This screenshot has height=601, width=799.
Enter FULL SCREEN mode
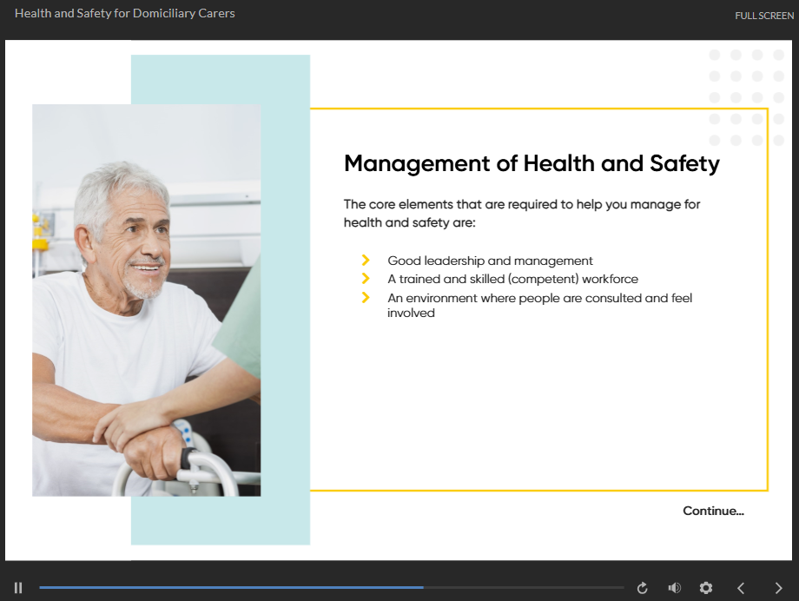[x=763, y=16]
